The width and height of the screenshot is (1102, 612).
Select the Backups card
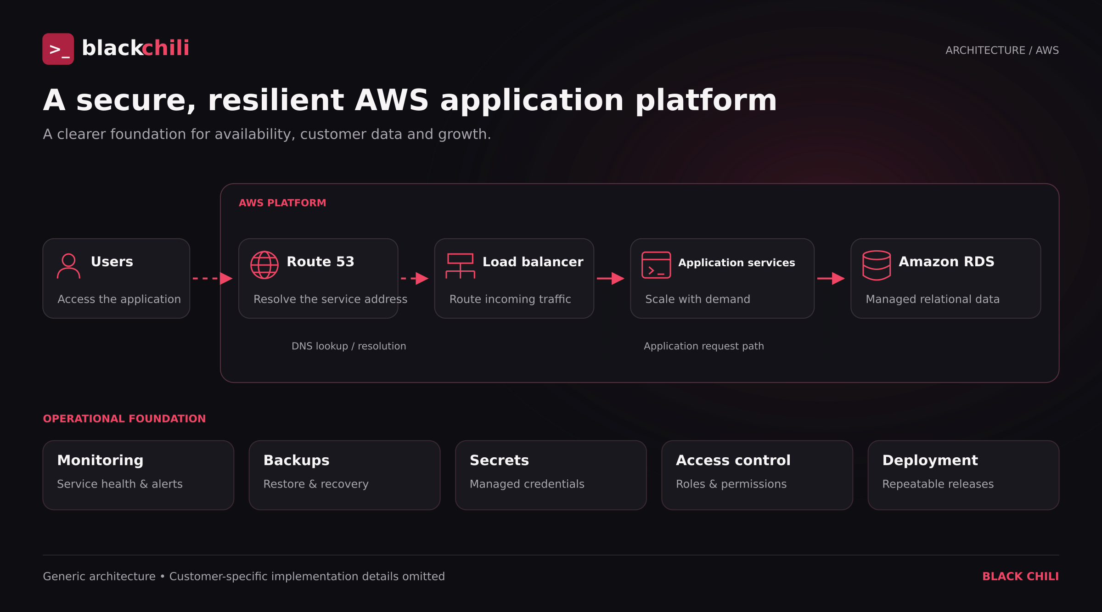pyautogui.click(x=344, y=475)
